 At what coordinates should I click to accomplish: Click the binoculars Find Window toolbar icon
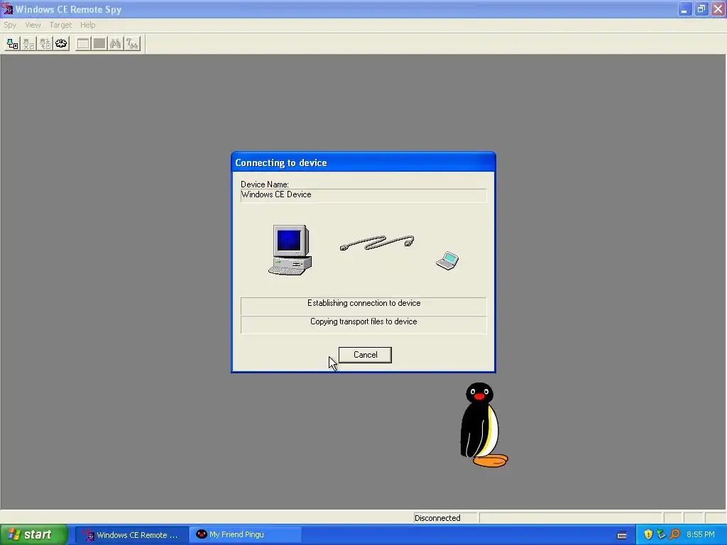coord(116,43)
